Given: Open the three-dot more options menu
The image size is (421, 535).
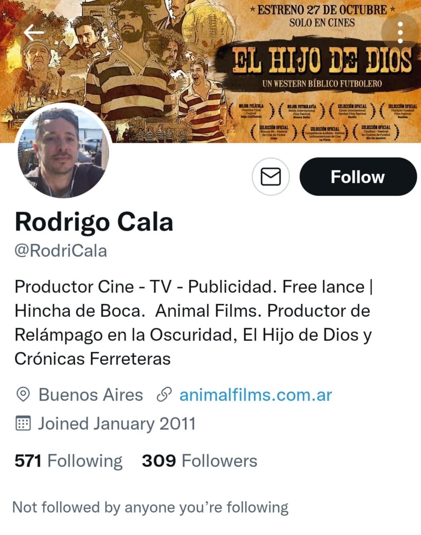Looking at the screenshot, I should [400, 33].
